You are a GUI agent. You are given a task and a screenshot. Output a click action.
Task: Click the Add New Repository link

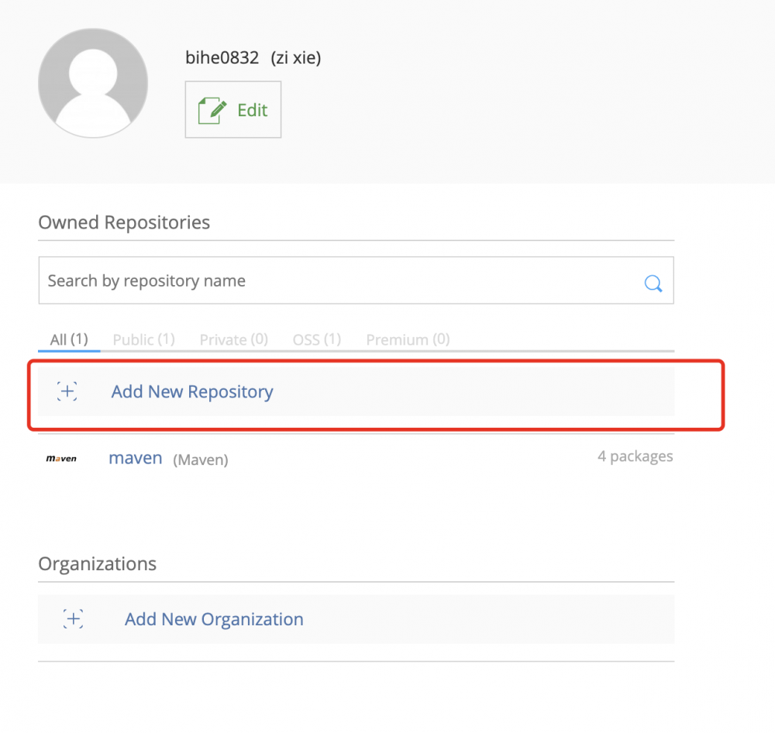[x=192, y=392]
